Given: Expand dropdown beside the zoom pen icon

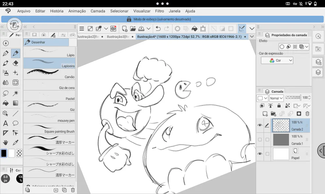Looking at the screenshot, I should [106, 29].
